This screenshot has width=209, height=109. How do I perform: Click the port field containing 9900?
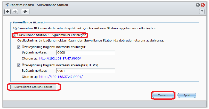(85, 52)
